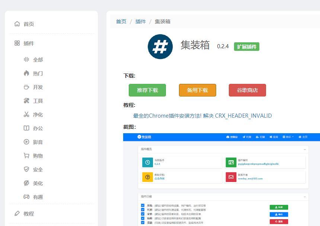Click the red button in the migration panel

(x=279, y=222)
